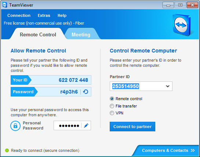Click the Partner ID text field
The width and height of the screenshot is (200, 157).
pyautogui.click(x=141, y=86)
